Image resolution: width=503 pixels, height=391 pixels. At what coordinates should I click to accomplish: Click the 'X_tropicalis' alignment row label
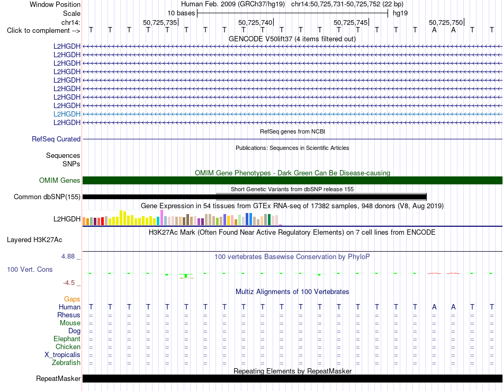62,355
